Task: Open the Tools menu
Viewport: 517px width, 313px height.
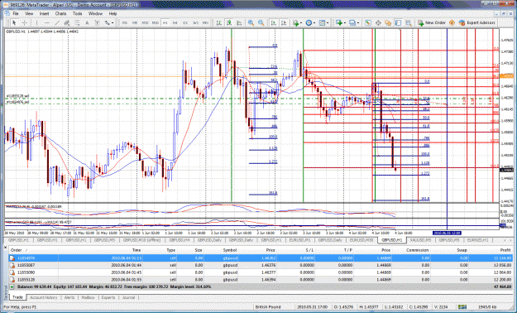Action: click(x=77, y=13)
